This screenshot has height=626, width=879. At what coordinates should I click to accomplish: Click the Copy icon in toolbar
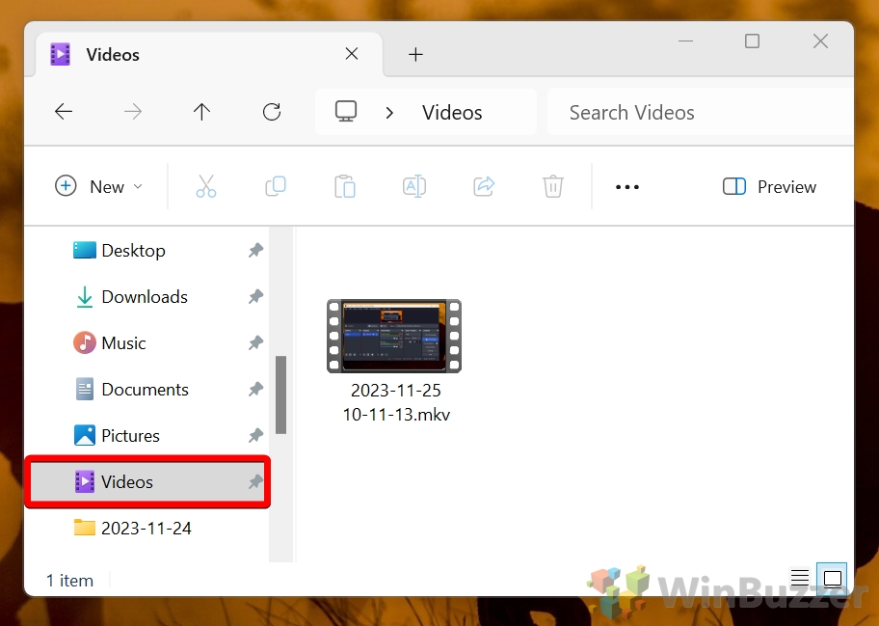(x=276, y=186)
